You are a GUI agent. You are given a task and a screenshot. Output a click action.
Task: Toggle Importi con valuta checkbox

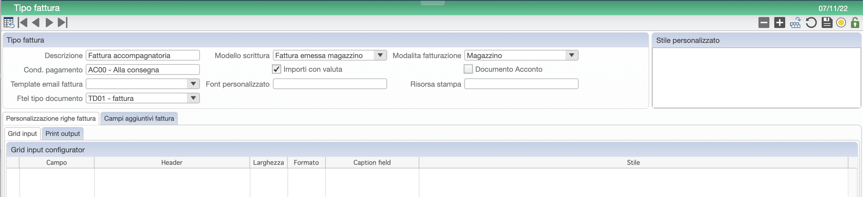point(276,69)
